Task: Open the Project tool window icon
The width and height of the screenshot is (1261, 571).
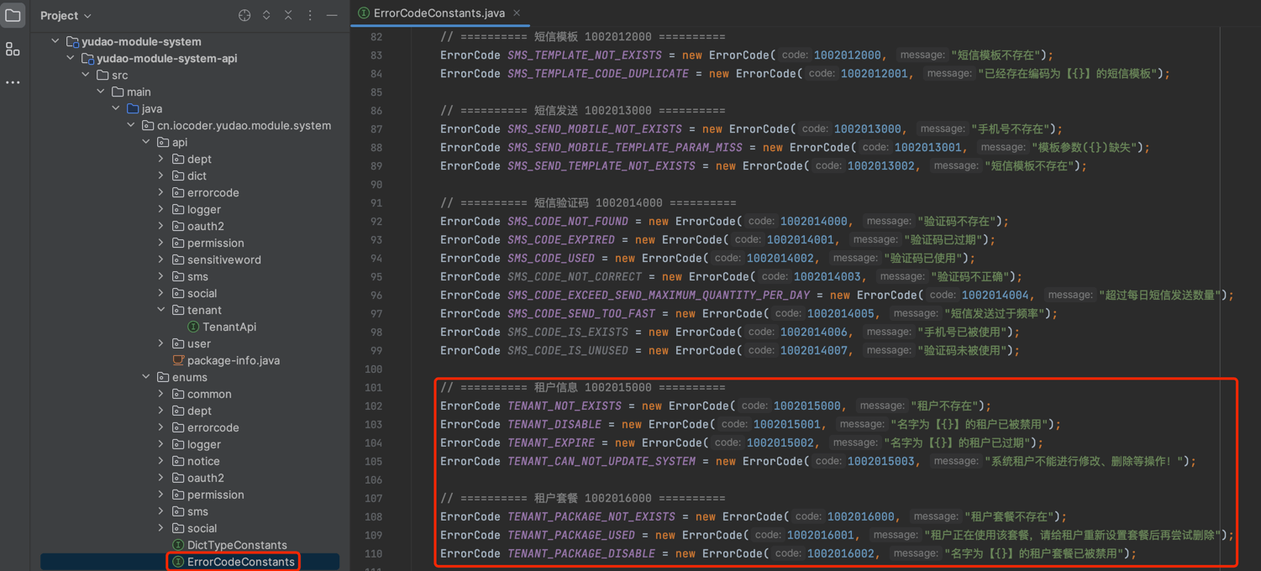Action: [x=13, y=15]
